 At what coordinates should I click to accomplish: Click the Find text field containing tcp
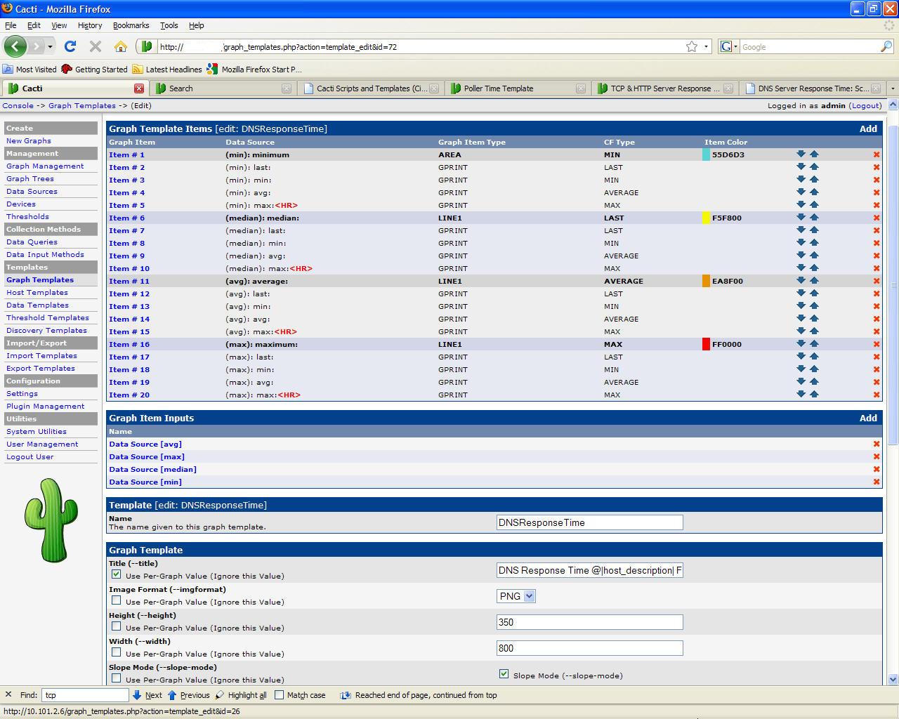click(x=85, y=695)
